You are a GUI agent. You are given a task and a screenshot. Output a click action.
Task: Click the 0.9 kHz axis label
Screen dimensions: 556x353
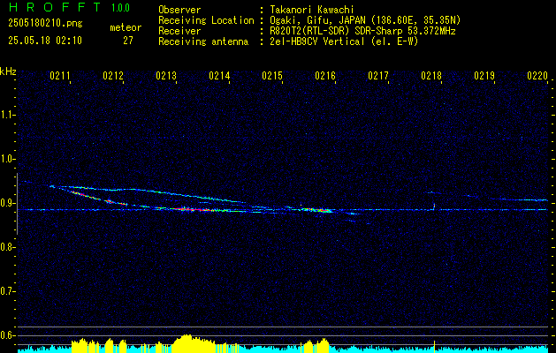7,203
